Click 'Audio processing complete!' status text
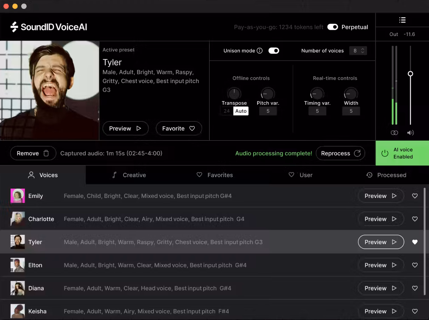The height and width of the screenshot is (320, 429). coord(274,153)
